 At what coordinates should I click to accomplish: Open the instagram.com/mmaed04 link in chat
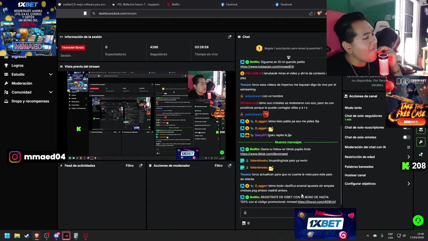pyautogui.click(x=267, y=67)
